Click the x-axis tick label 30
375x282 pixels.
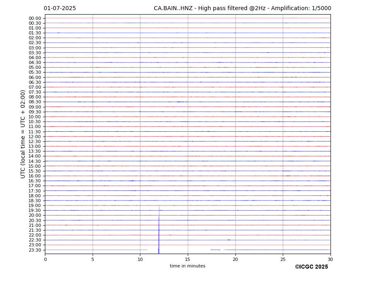tap(331, 259)
